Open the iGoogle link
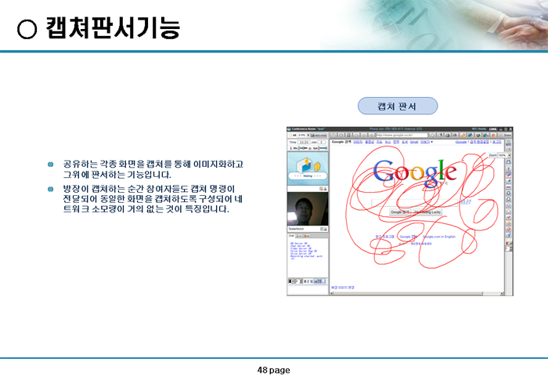The height and width of the screenshot is (380, 548). 461,142
